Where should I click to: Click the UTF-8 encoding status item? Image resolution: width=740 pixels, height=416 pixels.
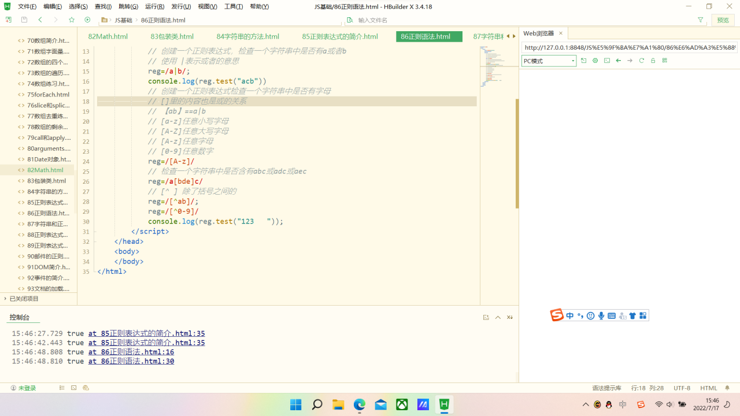click(682, 388)
